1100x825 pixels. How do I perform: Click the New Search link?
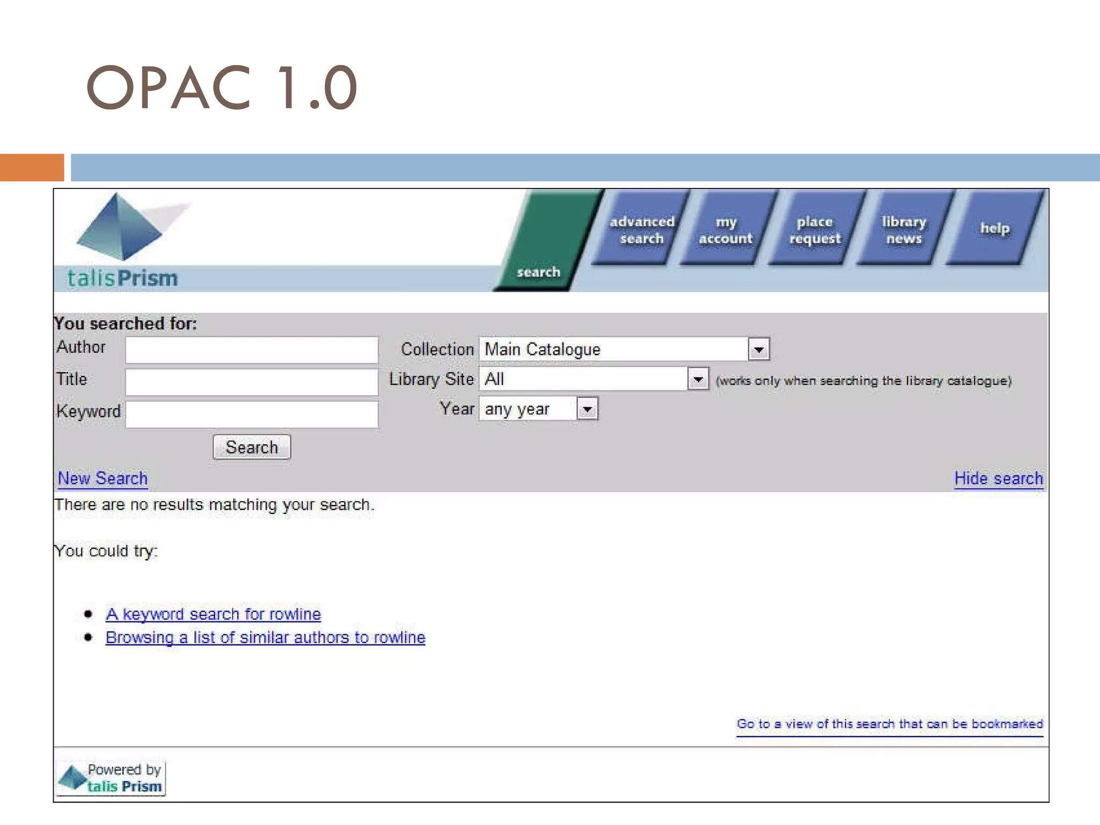[x=103, y=478]
